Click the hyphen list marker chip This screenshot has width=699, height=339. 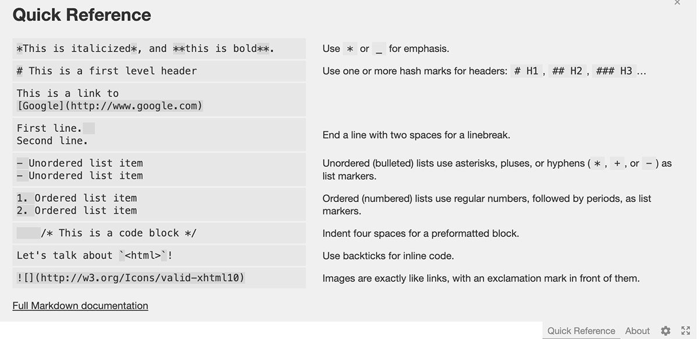[x=648, y=163]
